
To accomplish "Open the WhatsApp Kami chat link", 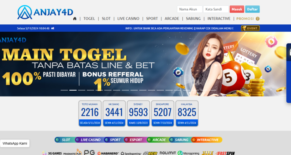I will coord(15,143).
